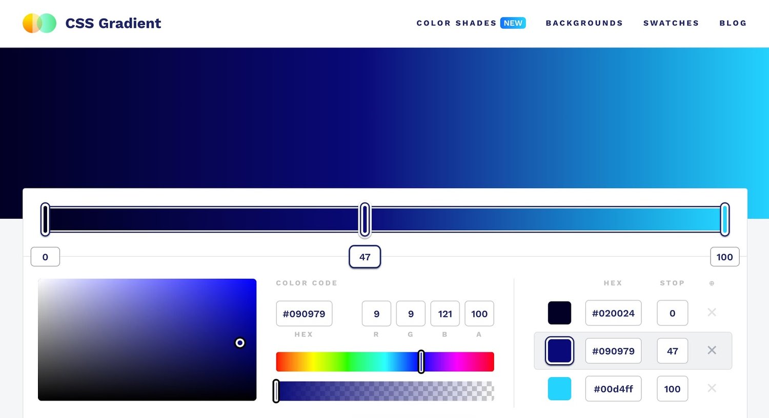Click the hex field showing #090979 in stops list

(613, 351)
